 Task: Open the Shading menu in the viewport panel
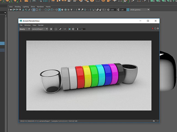(18, 7)
